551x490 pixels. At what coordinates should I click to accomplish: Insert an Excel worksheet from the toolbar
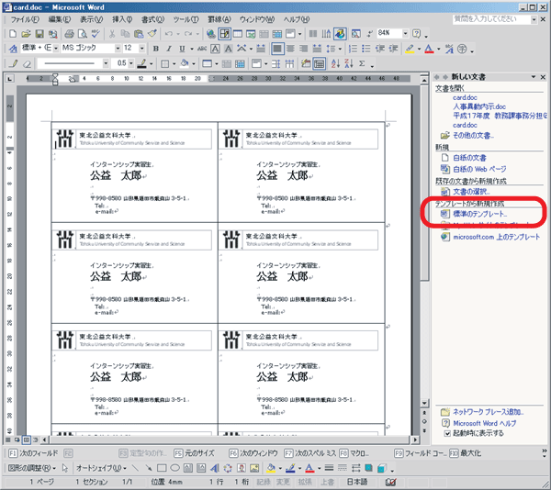click(x=251, y=34)
